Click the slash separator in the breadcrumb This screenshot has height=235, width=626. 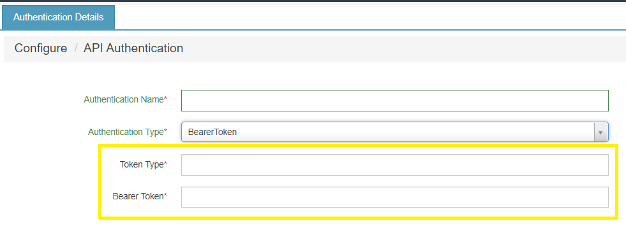point(75,48)
